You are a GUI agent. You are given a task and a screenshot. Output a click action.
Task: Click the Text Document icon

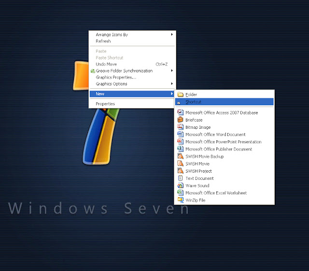pos(180,178)
